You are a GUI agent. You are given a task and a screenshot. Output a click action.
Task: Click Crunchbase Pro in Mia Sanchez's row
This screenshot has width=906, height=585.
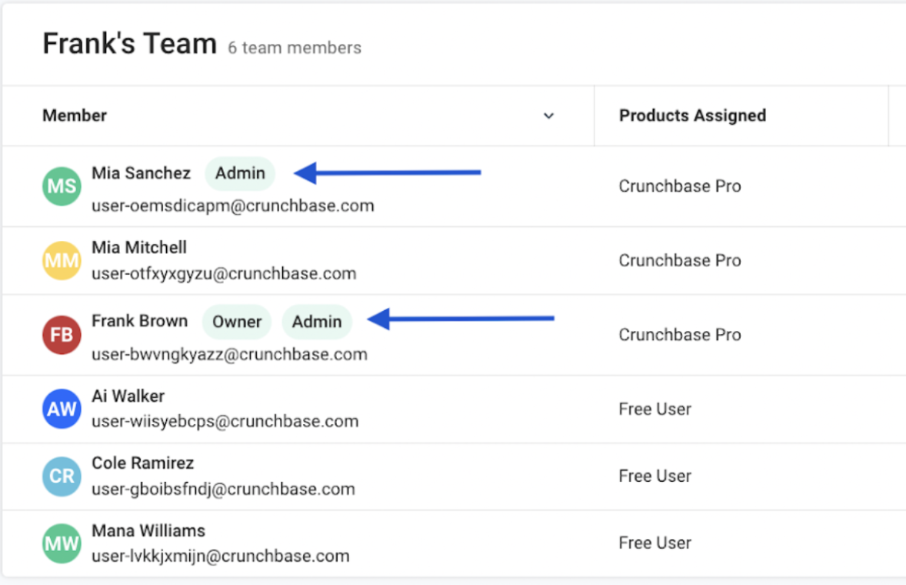pos(680,186)
